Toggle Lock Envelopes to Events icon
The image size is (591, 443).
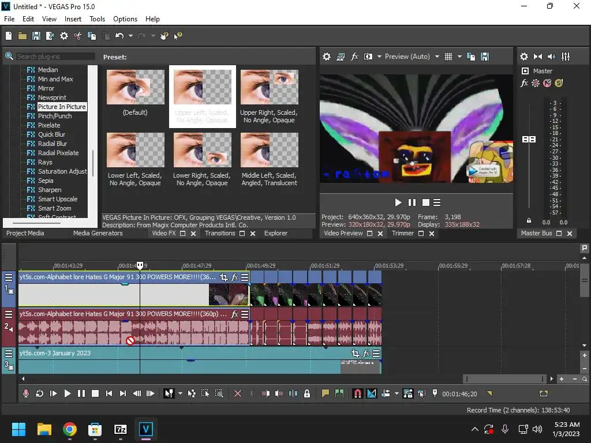(x=408, y=393)
